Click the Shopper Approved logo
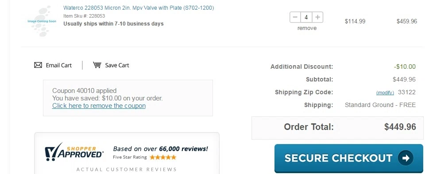Image resolution: width=429 pixels, height=174 pixels. [x=74, y=152]
